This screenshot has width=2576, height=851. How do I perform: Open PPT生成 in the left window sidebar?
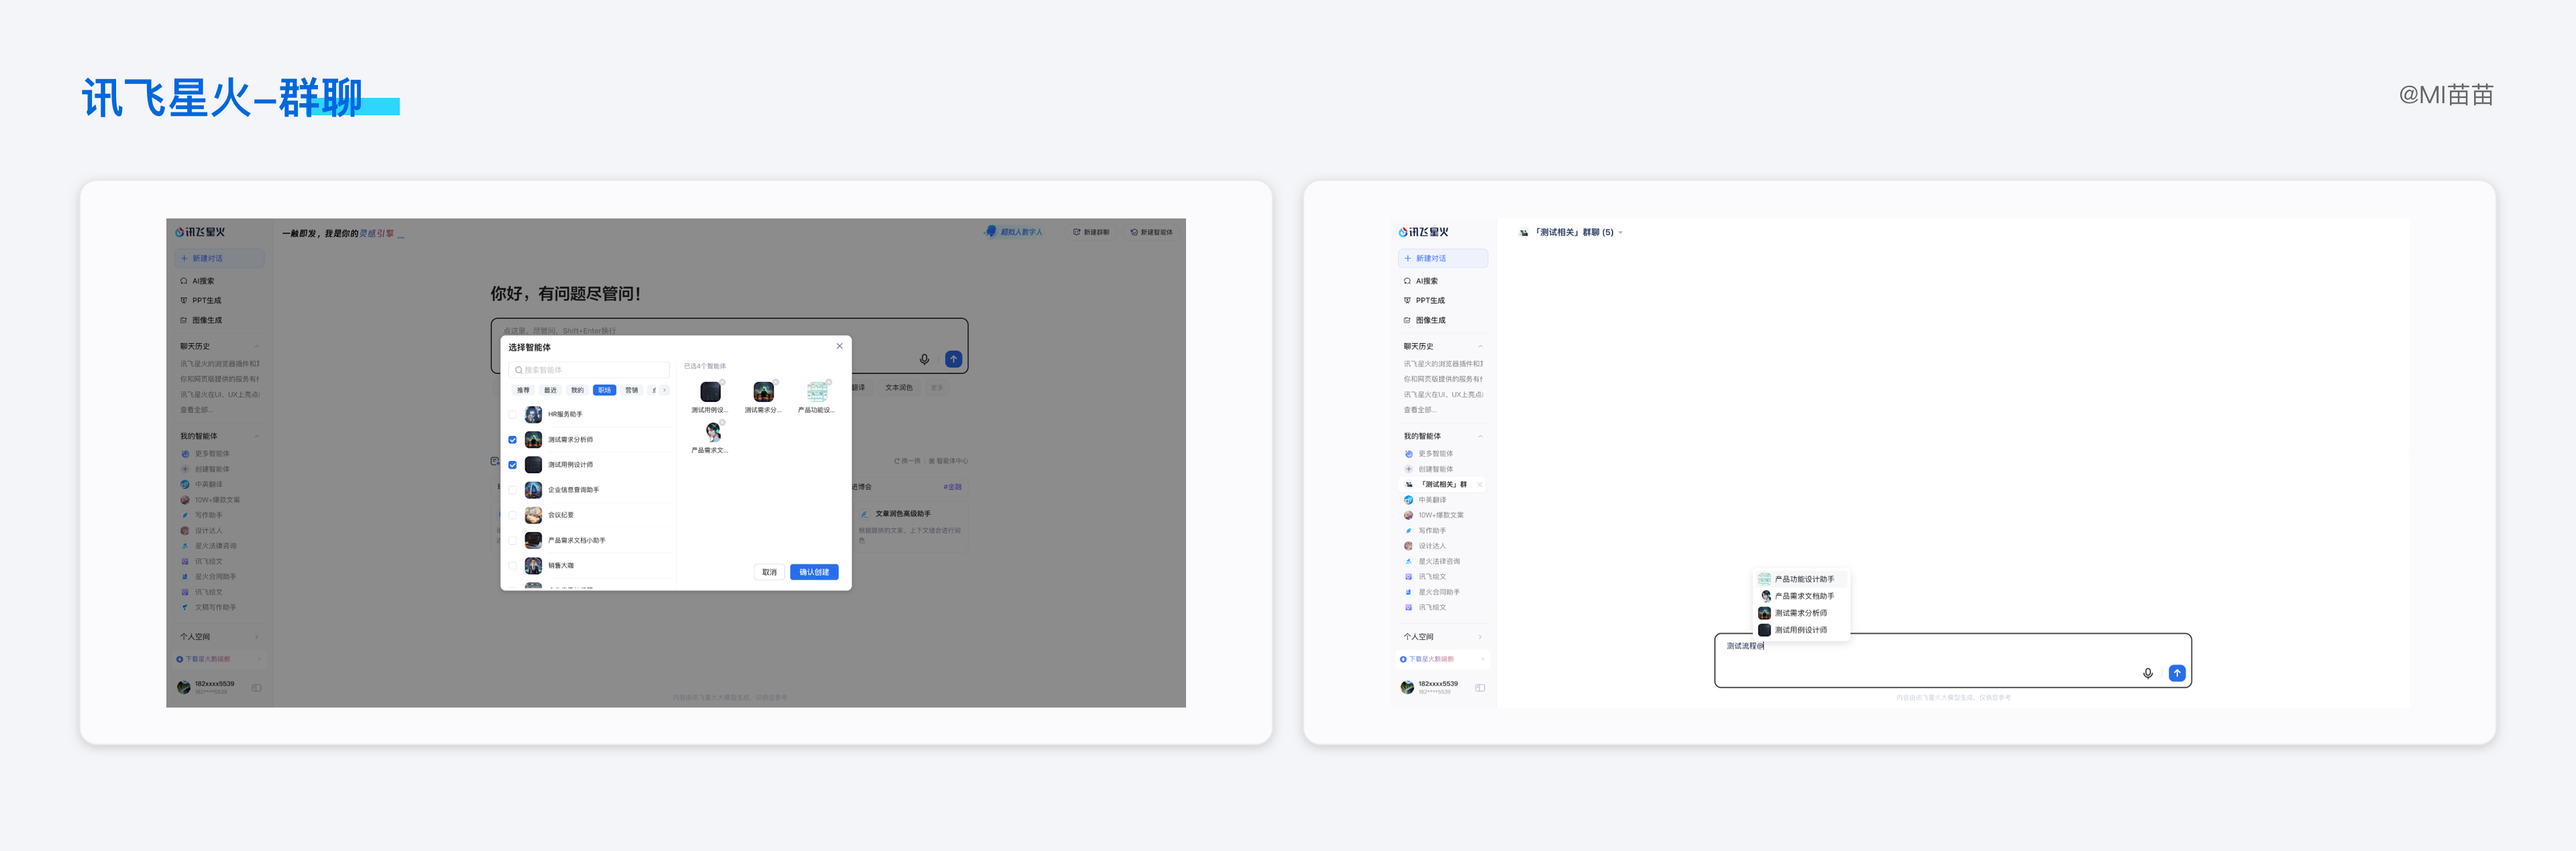pyautogui.click(x=201, y=301)
